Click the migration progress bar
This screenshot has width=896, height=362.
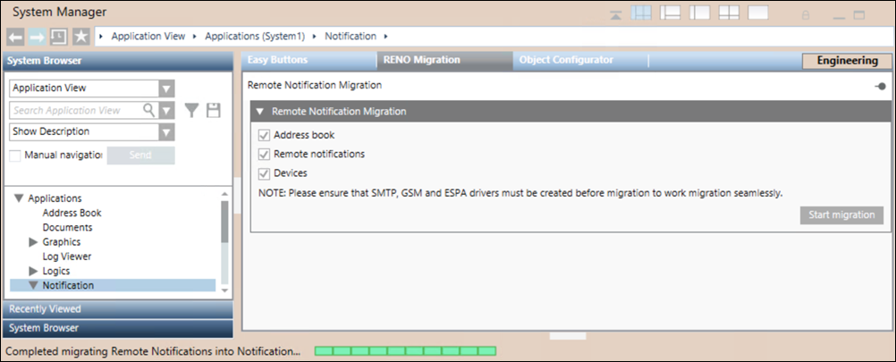point(405,351)
